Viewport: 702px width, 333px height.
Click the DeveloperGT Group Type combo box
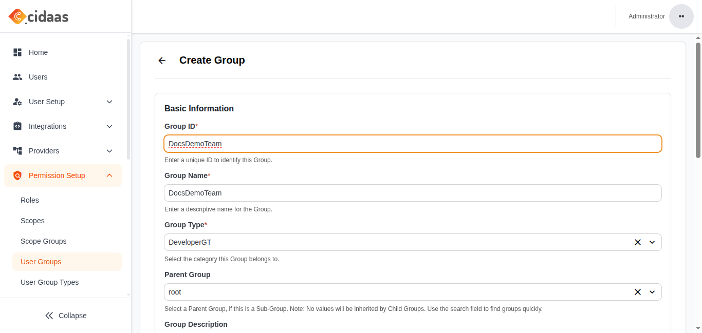pos(413,242)
